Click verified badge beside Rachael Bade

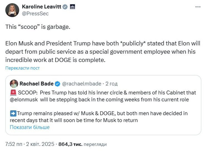coord(58,84)
